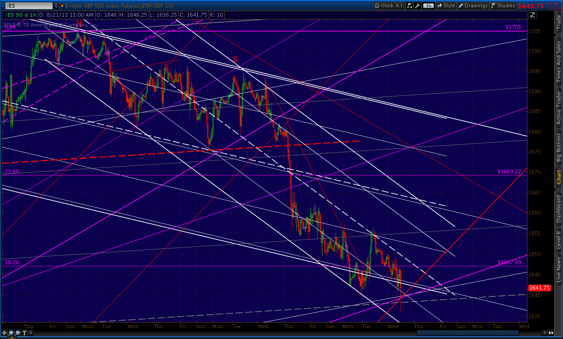Click the time axis expansion arrows icon
The width and height of the screenshot is (563, 339).
click(551, 333)
